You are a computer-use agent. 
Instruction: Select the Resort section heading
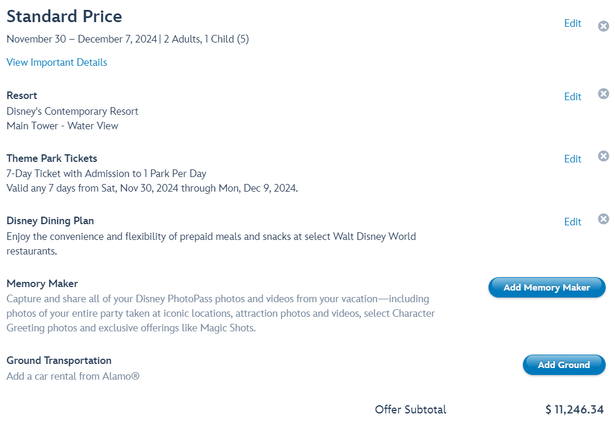click(x=22, y=95)
